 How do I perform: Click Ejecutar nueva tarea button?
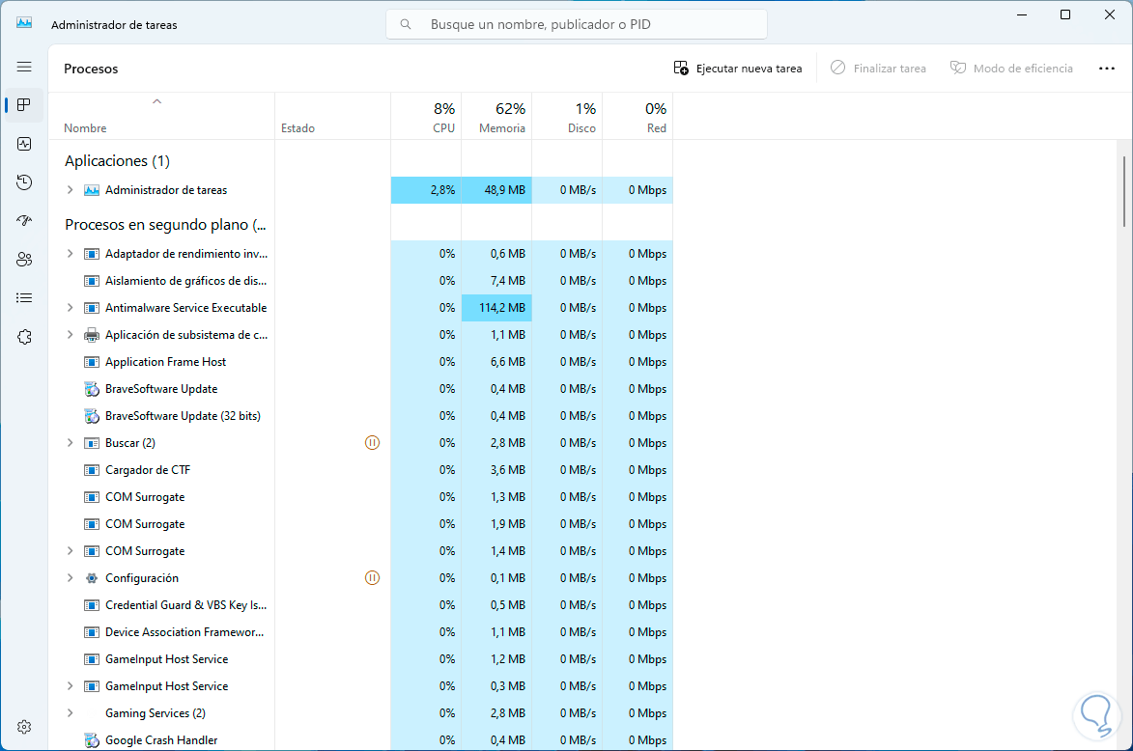(x=738, y=69)
